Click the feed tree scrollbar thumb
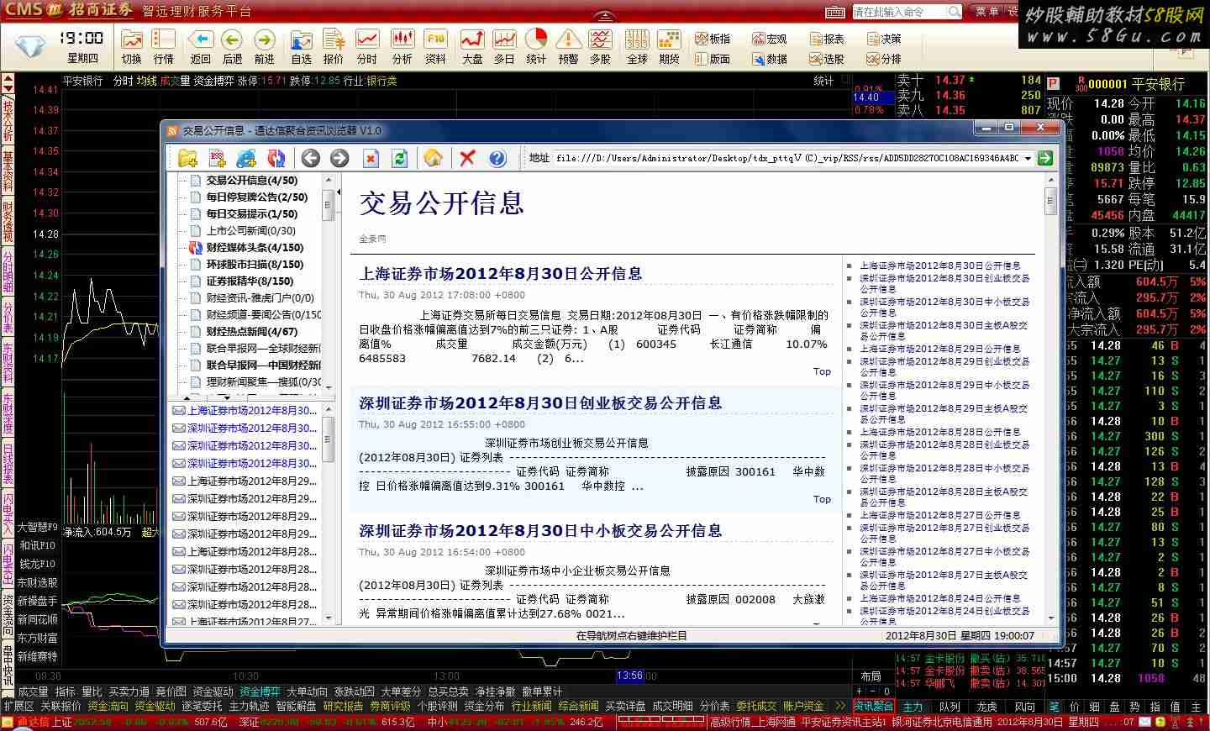Screen dimensions: 1210x731 click(329, 203)
